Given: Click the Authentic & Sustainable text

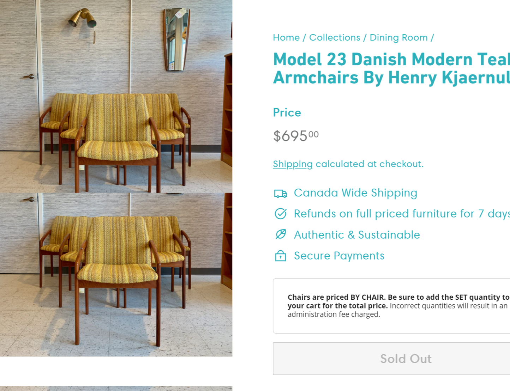Looking at the screenshot, I should point(357,235).
